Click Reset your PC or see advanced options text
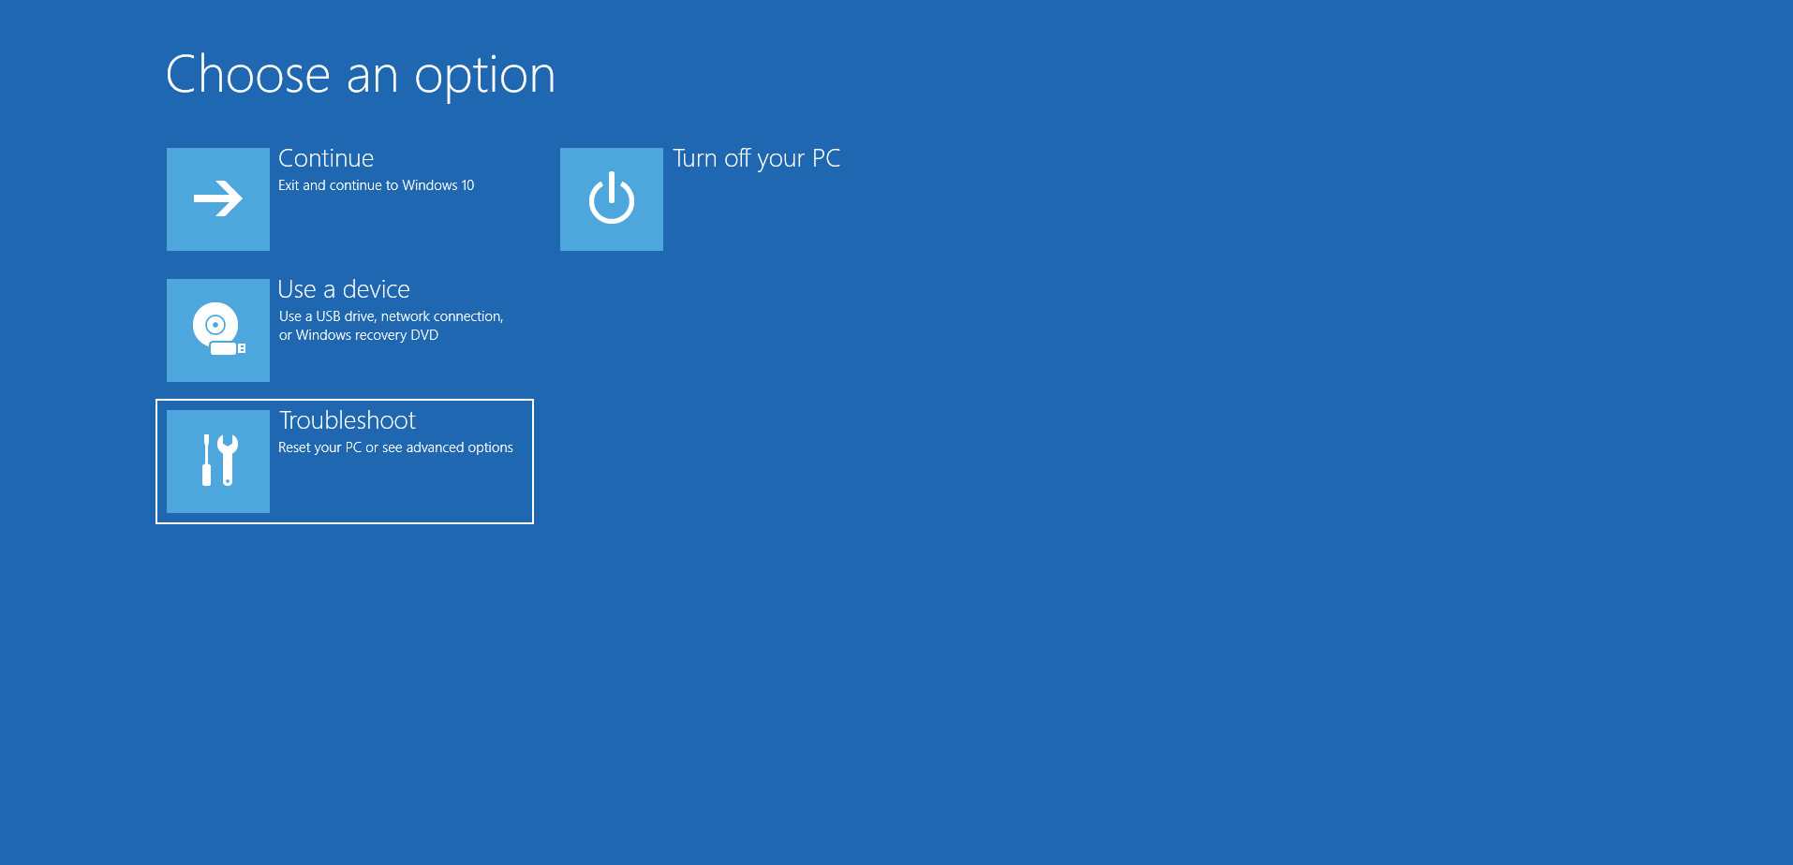The image size is (1793, 865). pos(395,447)
